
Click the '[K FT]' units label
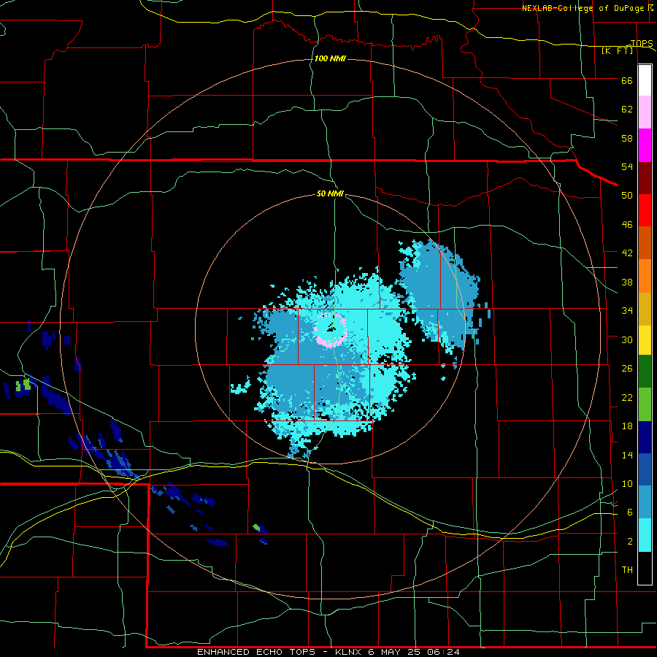click(x=617, y=51)
